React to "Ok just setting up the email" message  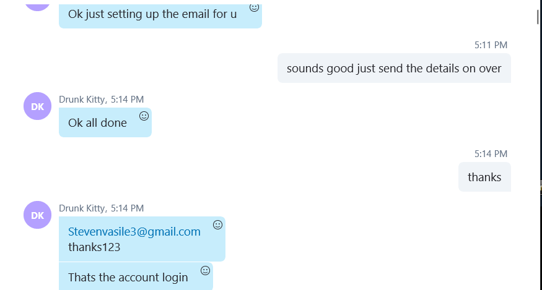click(254, 7)
